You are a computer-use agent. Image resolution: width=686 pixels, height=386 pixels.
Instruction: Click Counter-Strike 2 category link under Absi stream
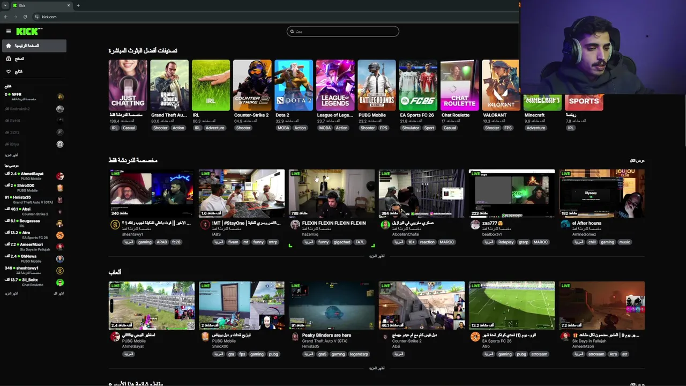click(407, 341)
